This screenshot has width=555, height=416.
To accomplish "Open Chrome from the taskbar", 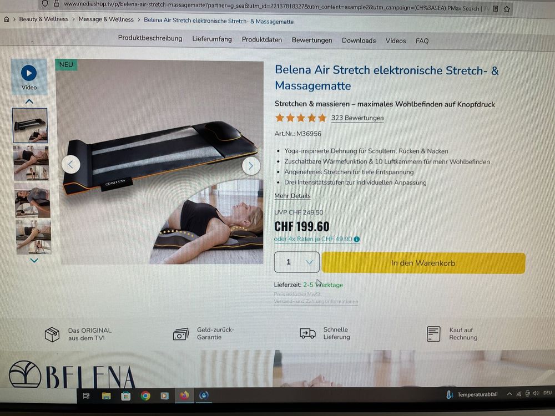I will coord(145,396).
